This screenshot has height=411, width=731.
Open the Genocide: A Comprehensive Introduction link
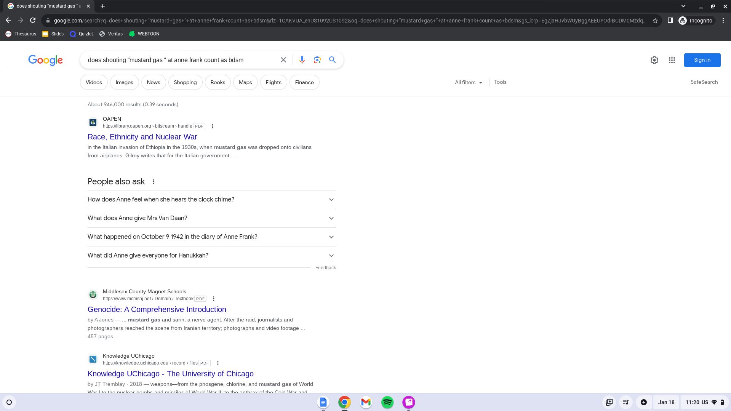tap(157, 309)
